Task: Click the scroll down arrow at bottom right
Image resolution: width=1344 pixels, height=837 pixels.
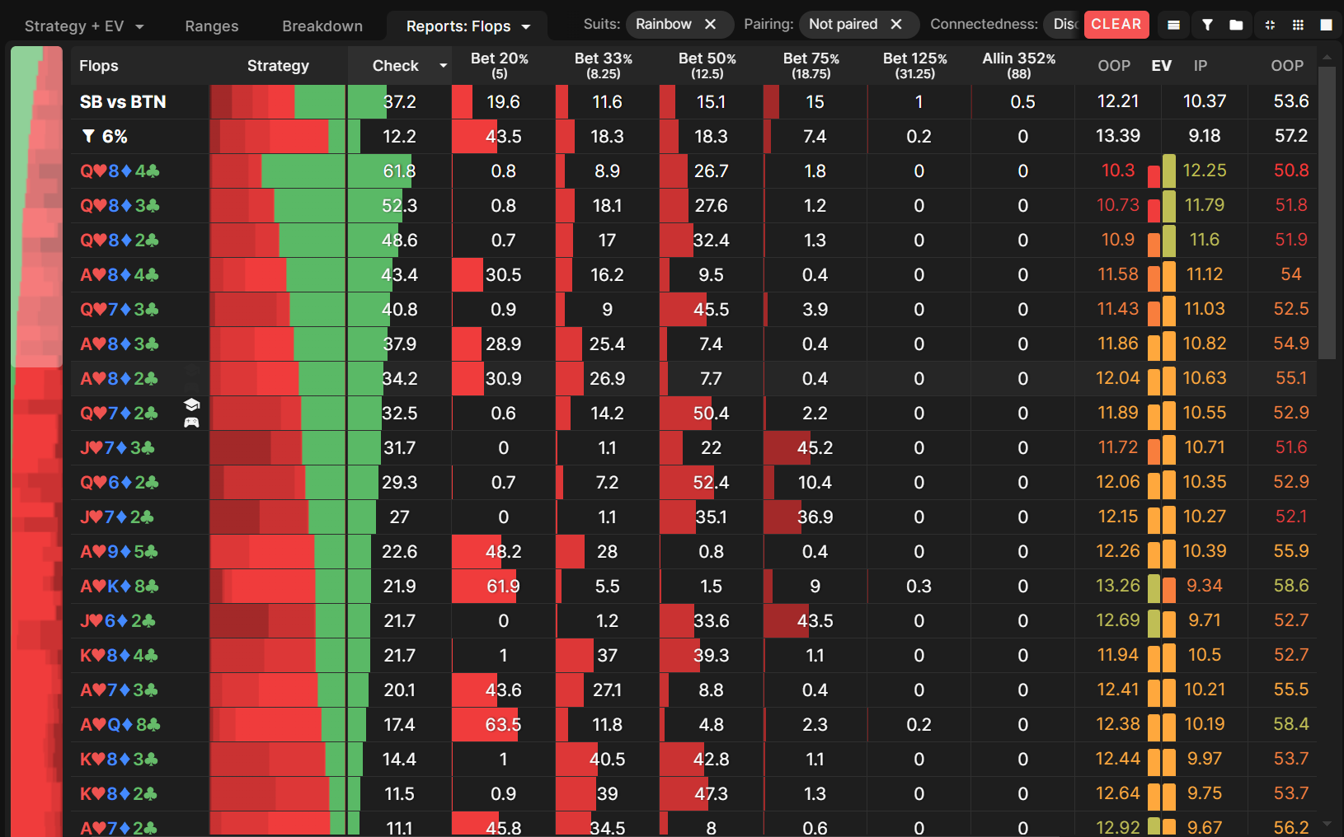Action: click(1327, 824)
